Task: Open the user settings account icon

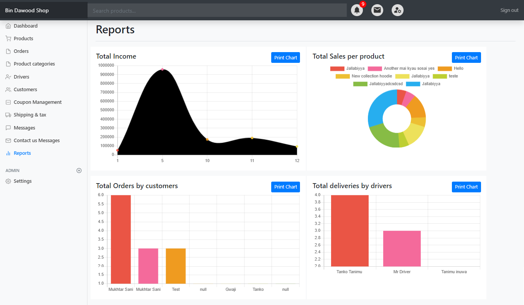Action: (x=397, y=10)
